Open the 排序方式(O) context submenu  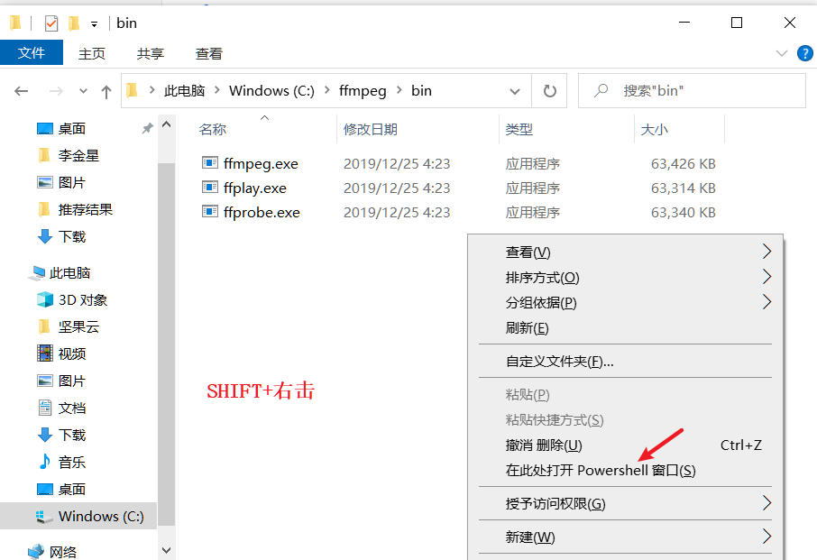tap(625, 277)
